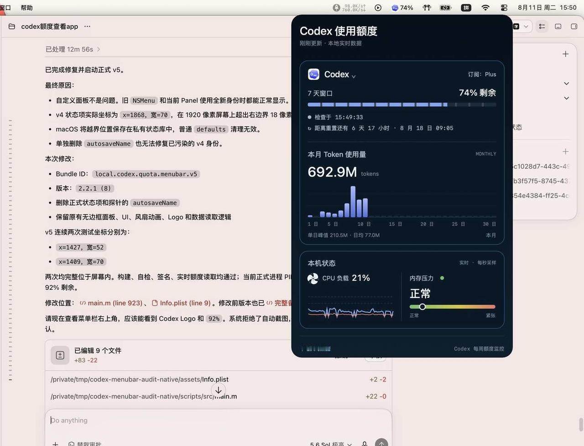Click the network speed monitor in the menu bar
584x446 pixels.
349,7
